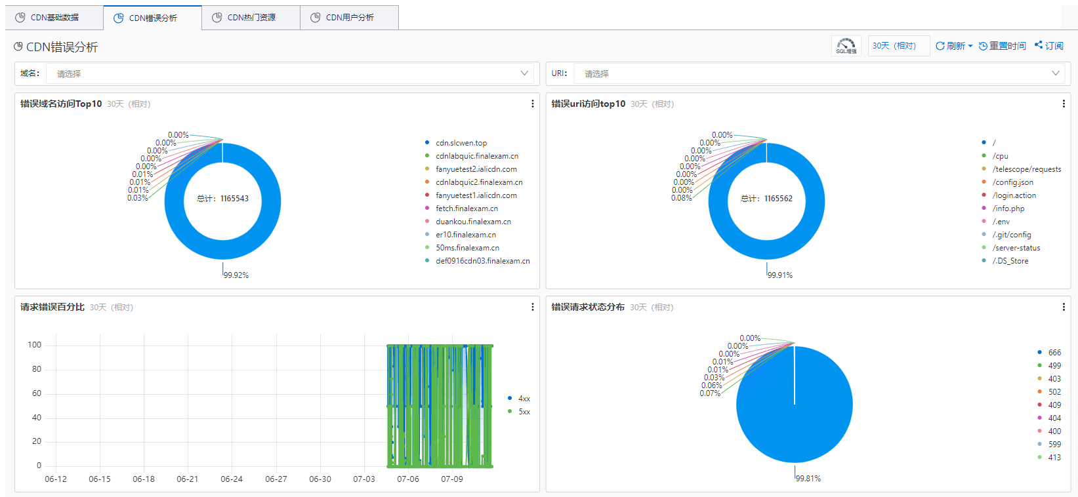
Task: Toggle status 409 legend entry
Action: tap(1049, 405)
